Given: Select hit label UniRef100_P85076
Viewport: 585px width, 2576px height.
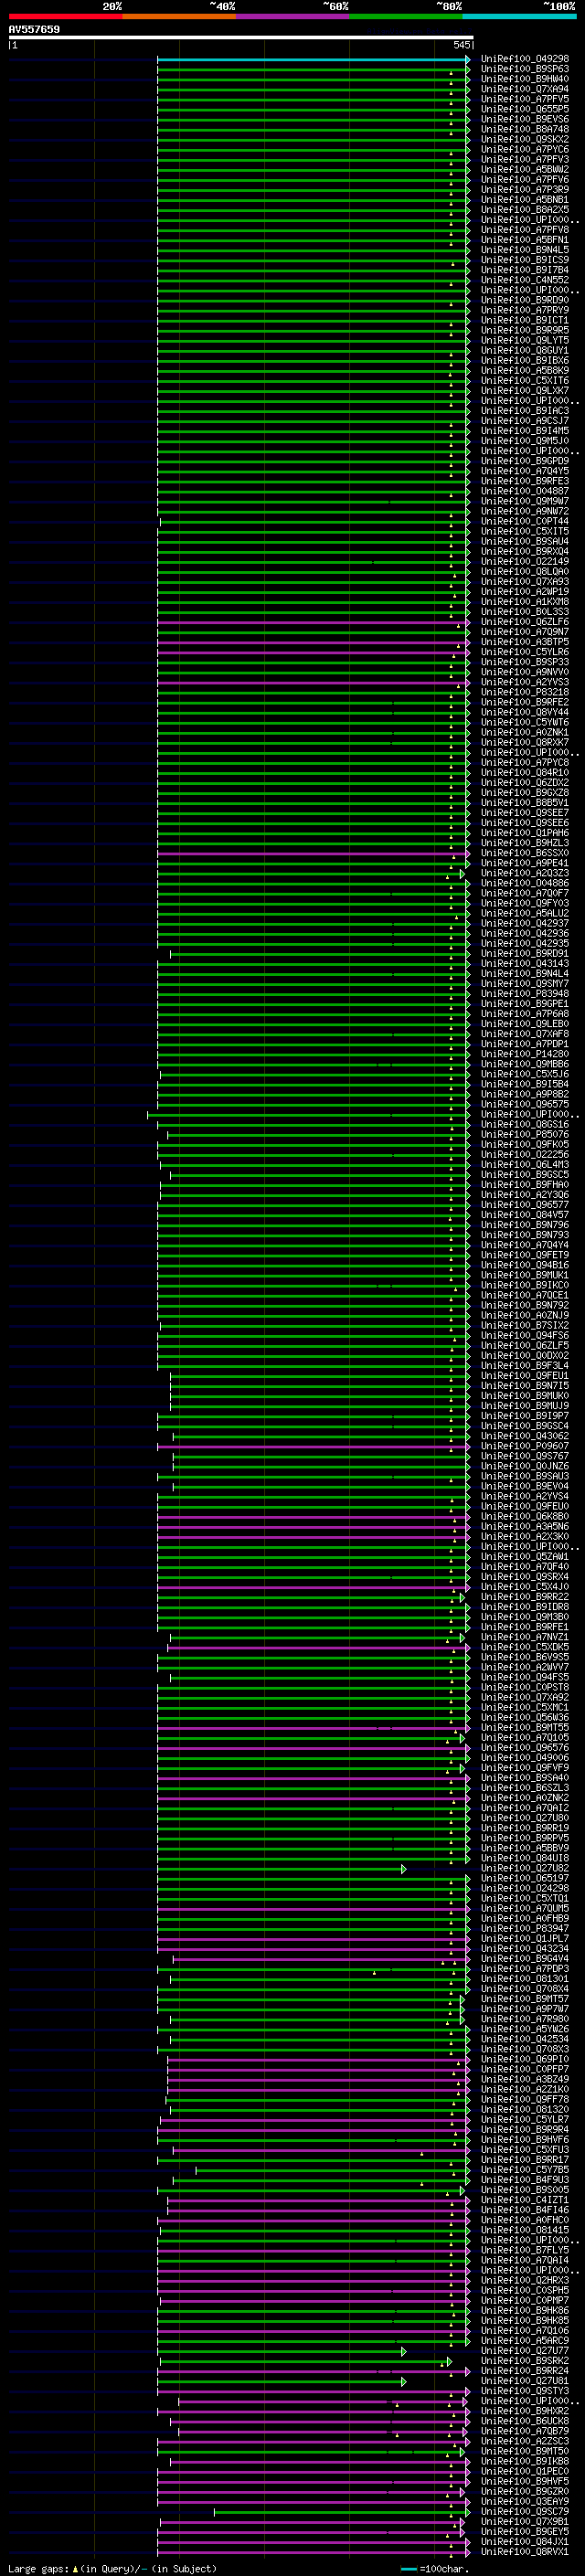Looking at the screenshot, I should click(x=525, y=1134).
